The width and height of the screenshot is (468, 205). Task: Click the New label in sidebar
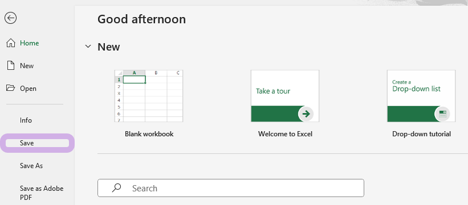[27, 66]
